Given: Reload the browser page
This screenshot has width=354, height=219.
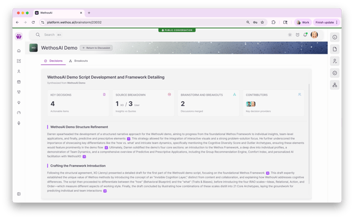Looking at the screenshot, I should [x=33, y=22].
